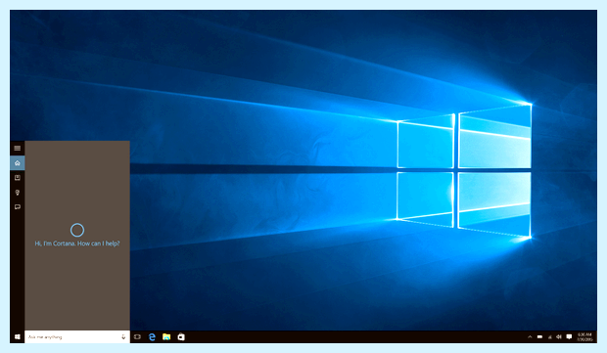Select the Cortana Home icon
607x353 pixels.
[x=18, y=162]
